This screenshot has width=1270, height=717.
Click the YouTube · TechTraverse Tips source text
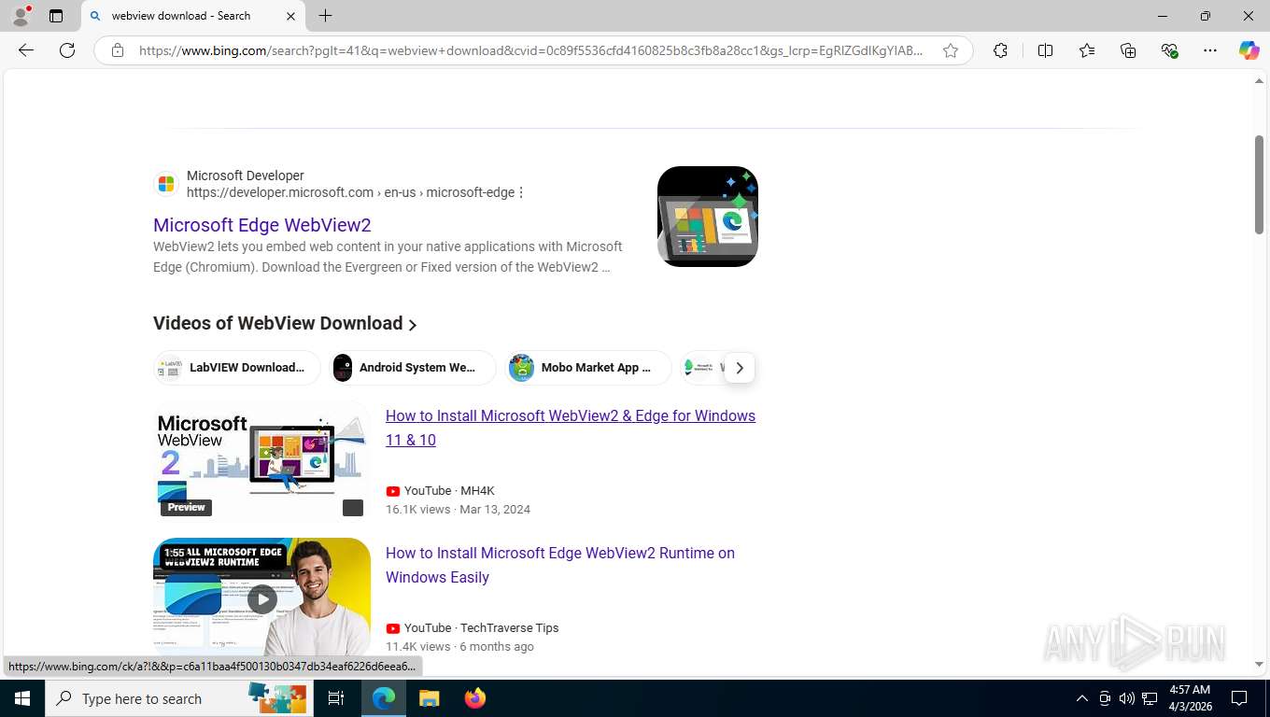click(x=481, y=628)
